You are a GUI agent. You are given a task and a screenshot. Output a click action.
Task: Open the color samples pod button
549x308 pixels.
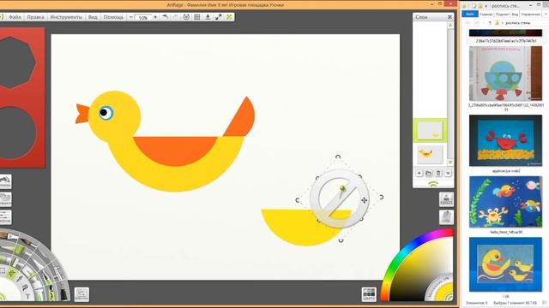coord(369,294)
